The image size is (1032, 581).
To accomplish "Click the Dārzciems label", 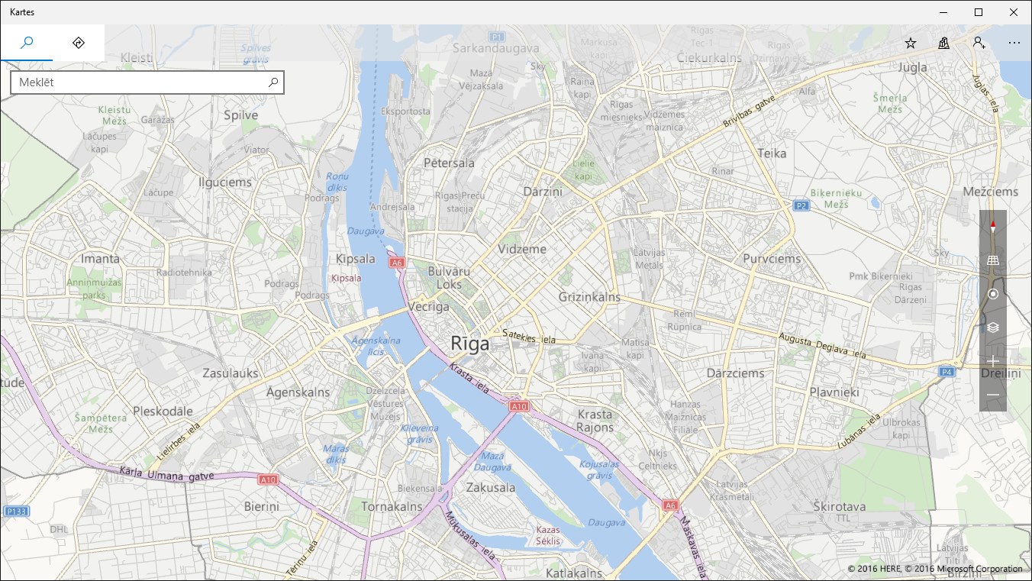I will [735, 373].
